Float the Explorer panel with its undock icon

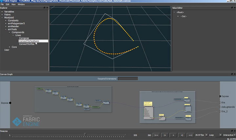point(44,8)
